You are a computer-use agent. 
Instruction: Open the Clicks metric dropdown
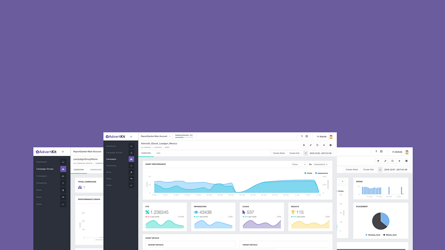click(299, 165)
